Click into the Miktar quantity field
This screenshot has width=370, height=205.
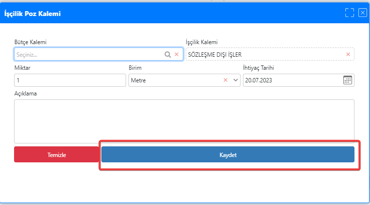70,80
